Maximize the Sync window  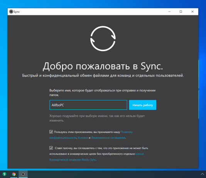pos(181,12)
